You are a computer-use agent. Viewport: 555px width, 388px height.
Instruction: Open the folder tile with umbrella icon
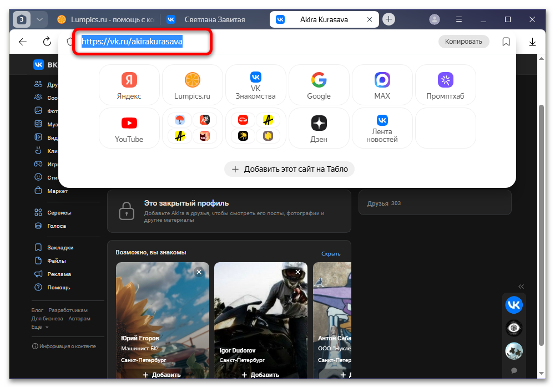coord(192,128)
